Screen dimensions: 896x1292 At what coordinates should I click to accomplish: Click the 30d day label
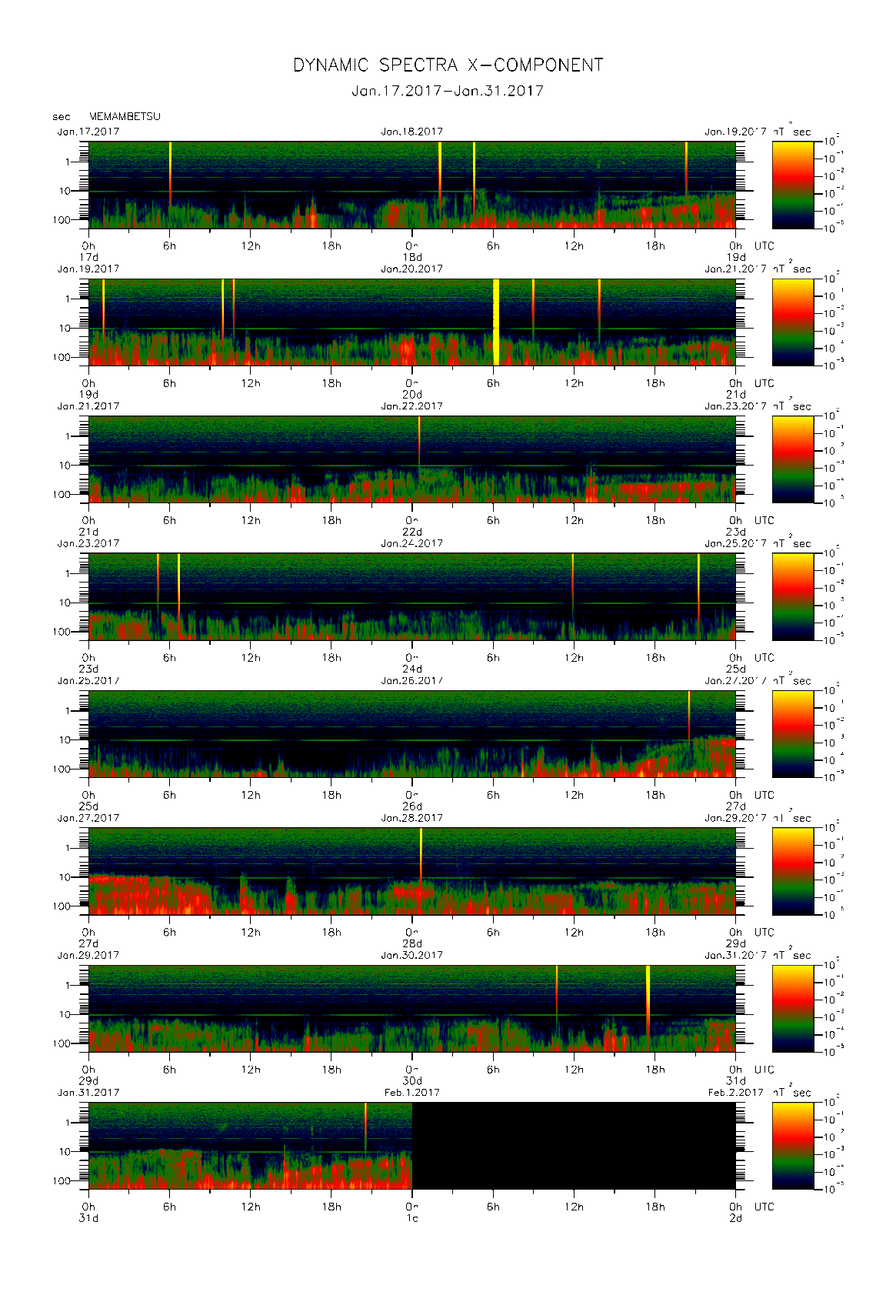[x=412, y=1081]
